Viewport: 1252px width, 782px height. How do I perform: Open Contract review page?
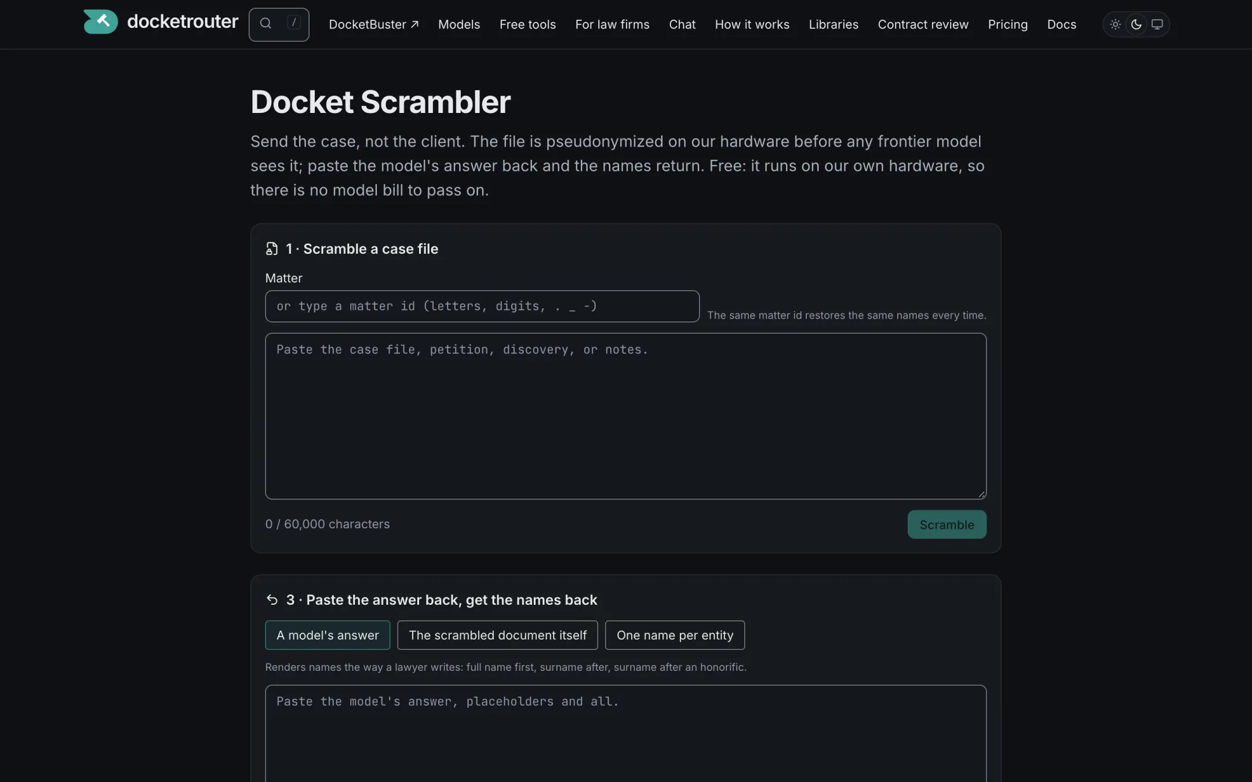923,24
